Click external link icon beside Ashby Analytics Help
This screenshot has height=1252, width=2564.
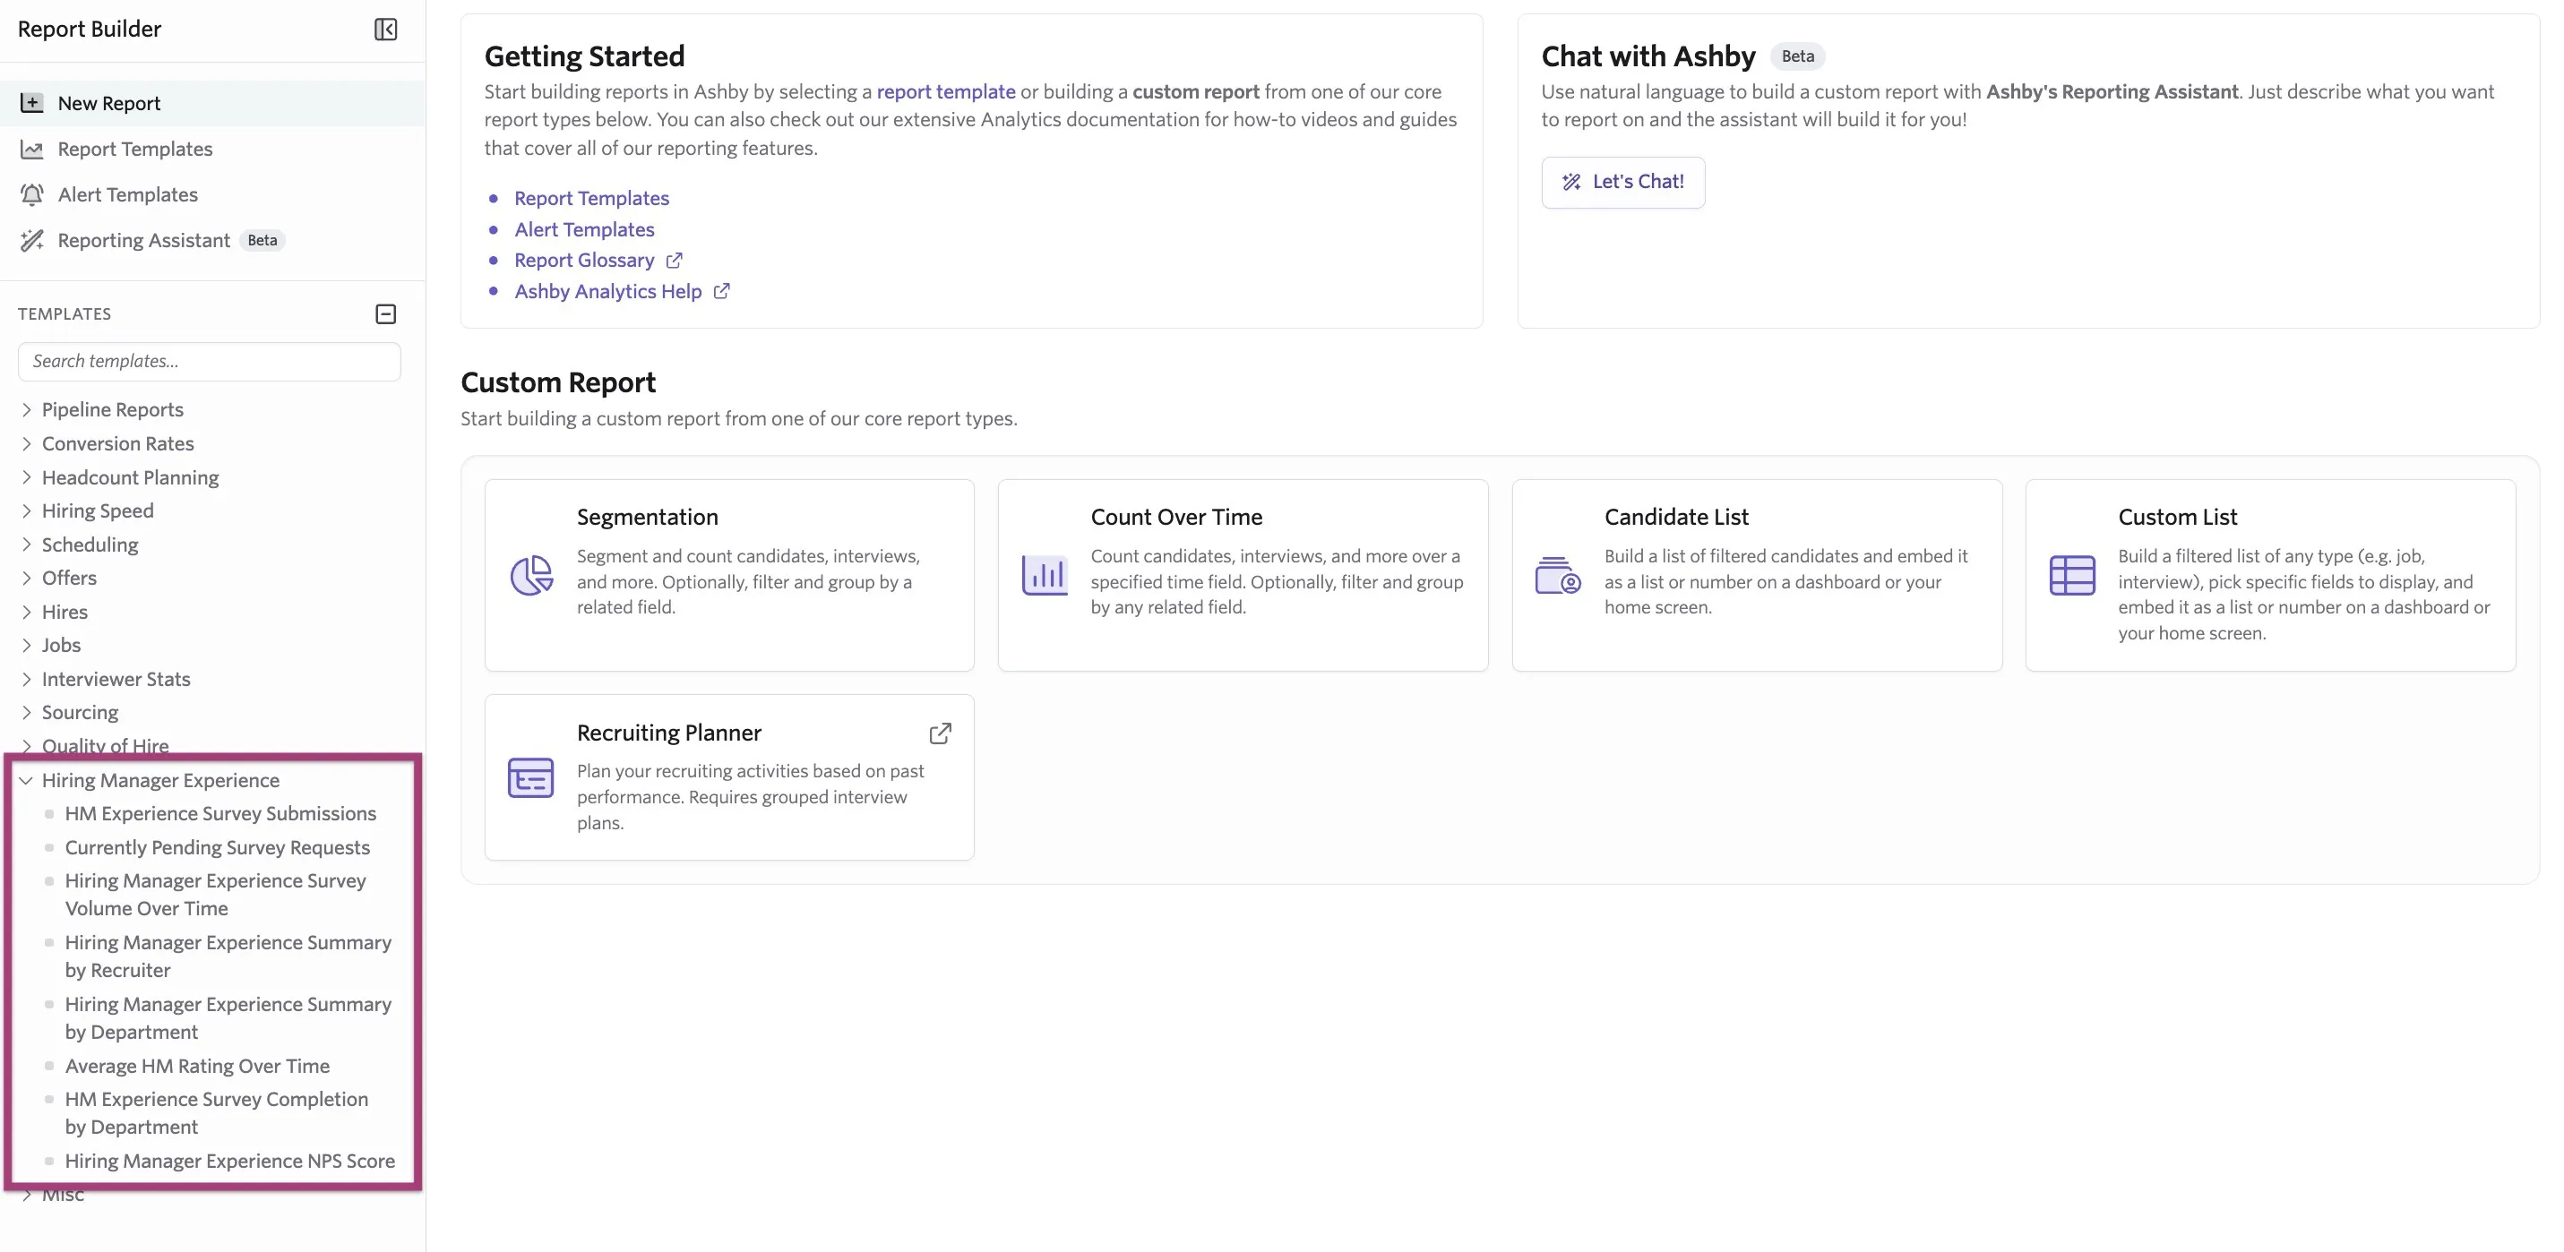click(x=721, y=290)
